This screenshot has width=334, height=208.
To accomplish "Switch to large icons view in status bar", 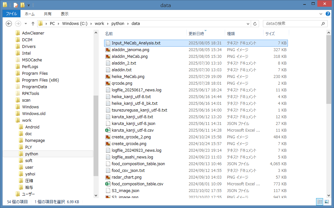I will [x=327, y=202].
